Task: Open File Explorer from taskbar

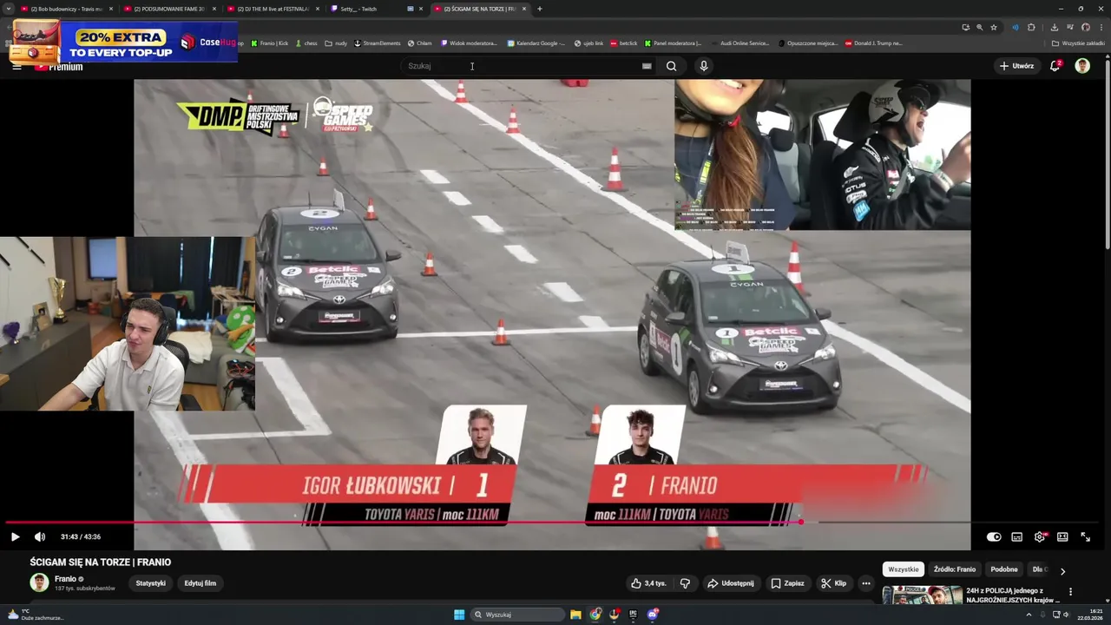Action: [575, 615]
